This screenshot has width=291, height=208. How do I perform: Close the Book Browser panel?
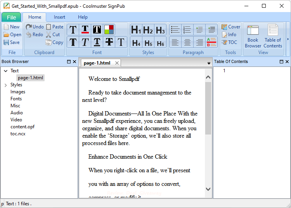74,61
